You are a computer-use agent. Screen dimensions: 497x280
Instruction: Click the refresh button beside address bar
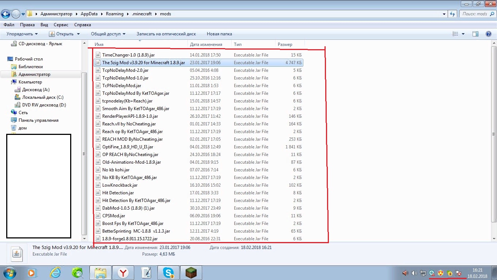[452, 14]
